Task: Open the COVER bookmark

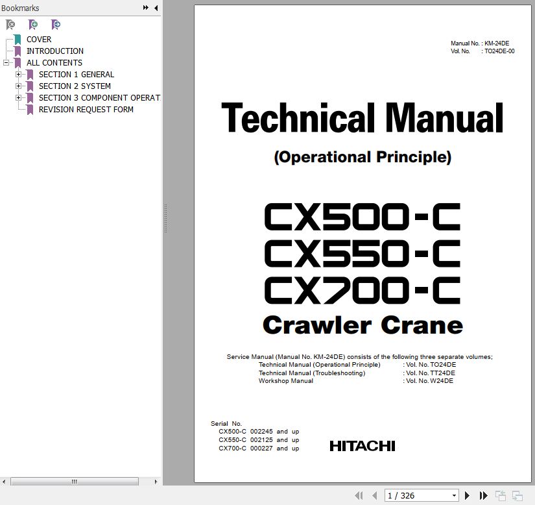Action: pyautogui.click(x=38, y=40)
